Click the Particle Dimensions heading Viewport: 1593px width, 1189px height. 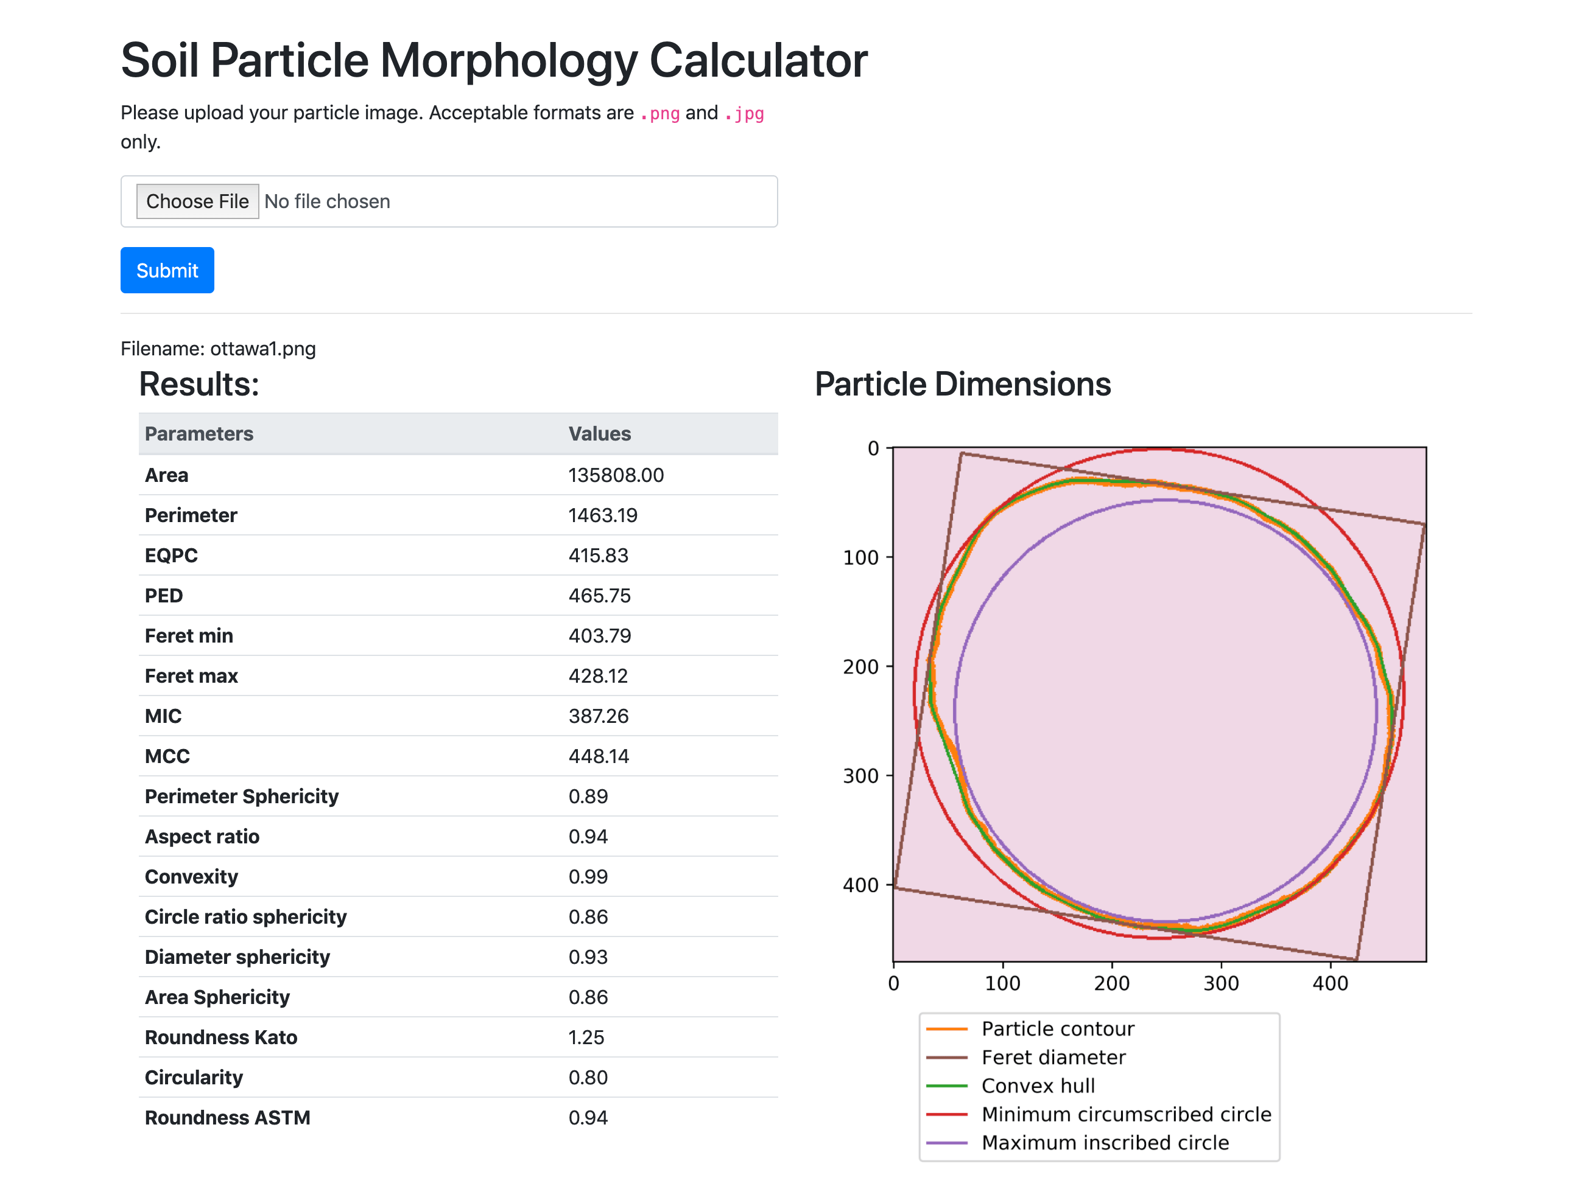(963, 383)
